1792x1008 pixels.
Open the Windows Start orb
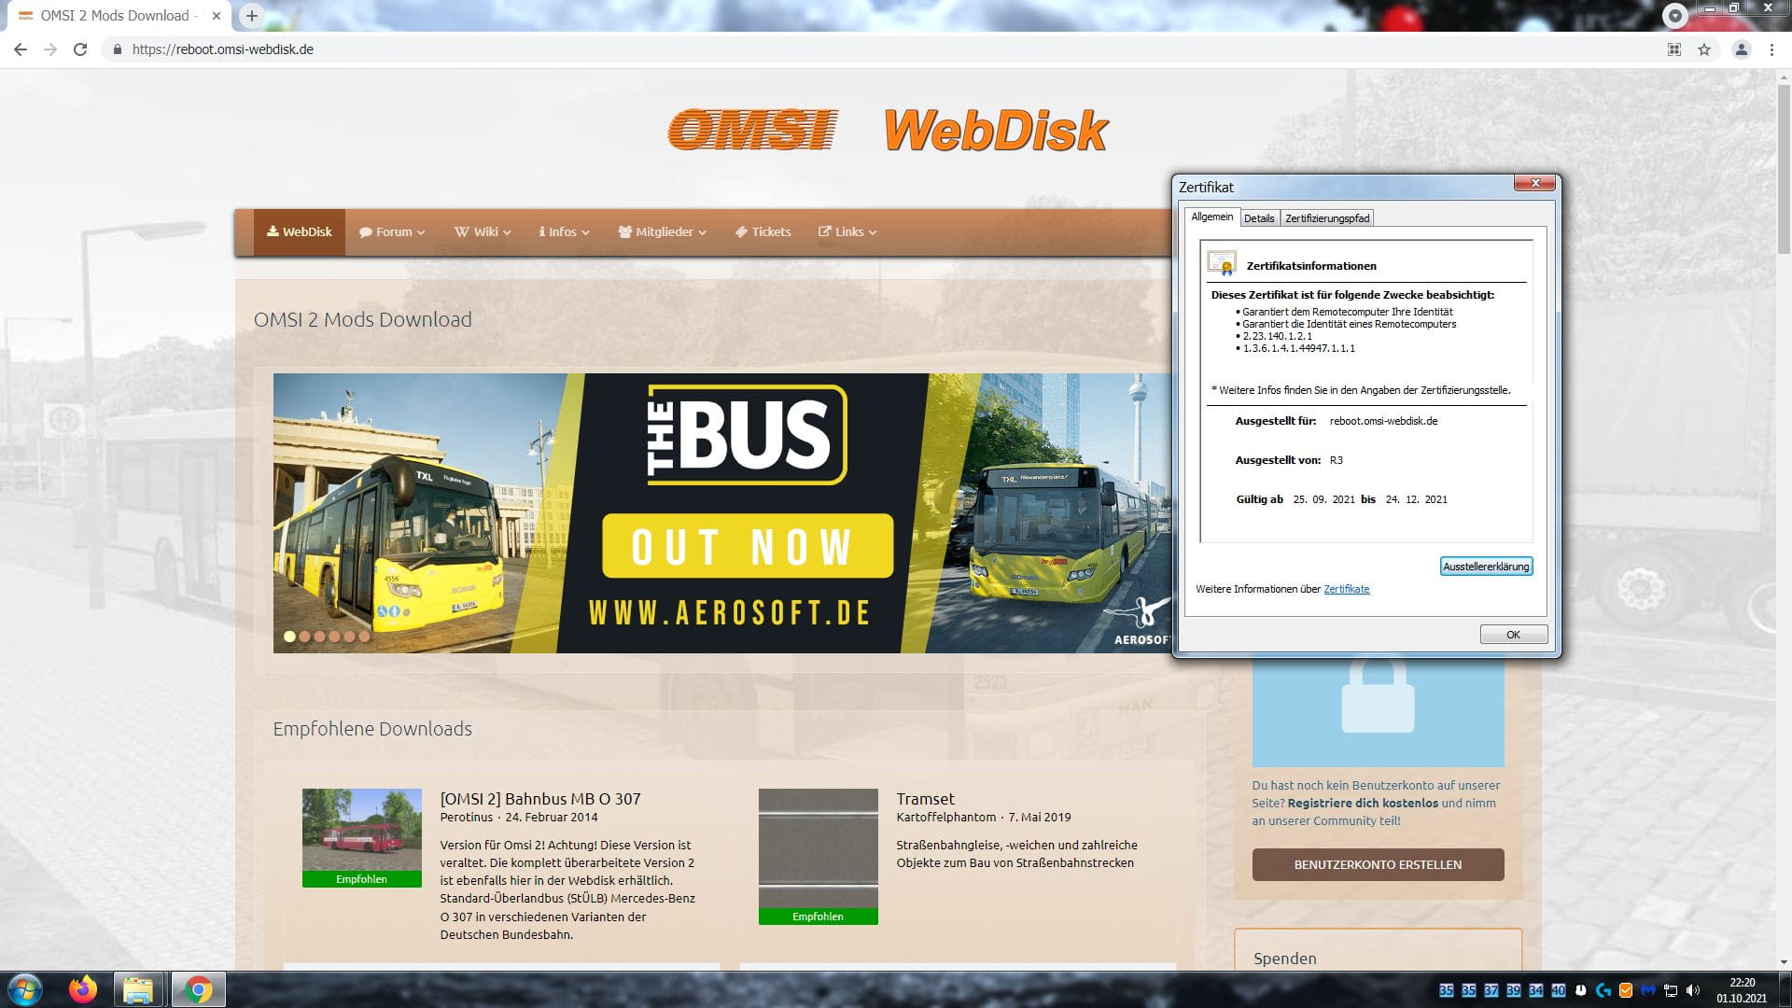click(24, 988)
